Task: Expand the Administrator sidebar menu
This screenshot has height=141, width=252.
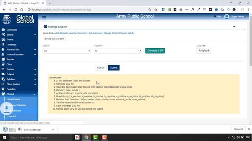Action: 19,50
